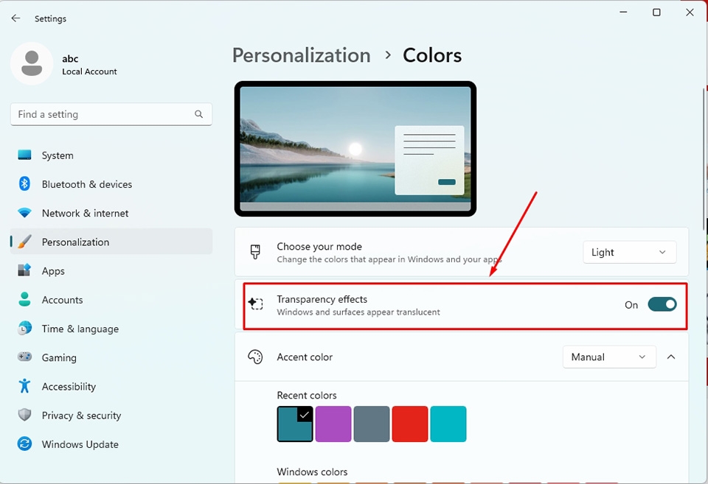708x484 pixels.
Task: Click the magnifier icon in the search box
Action: pyautogui.click(x=198, y=114)
